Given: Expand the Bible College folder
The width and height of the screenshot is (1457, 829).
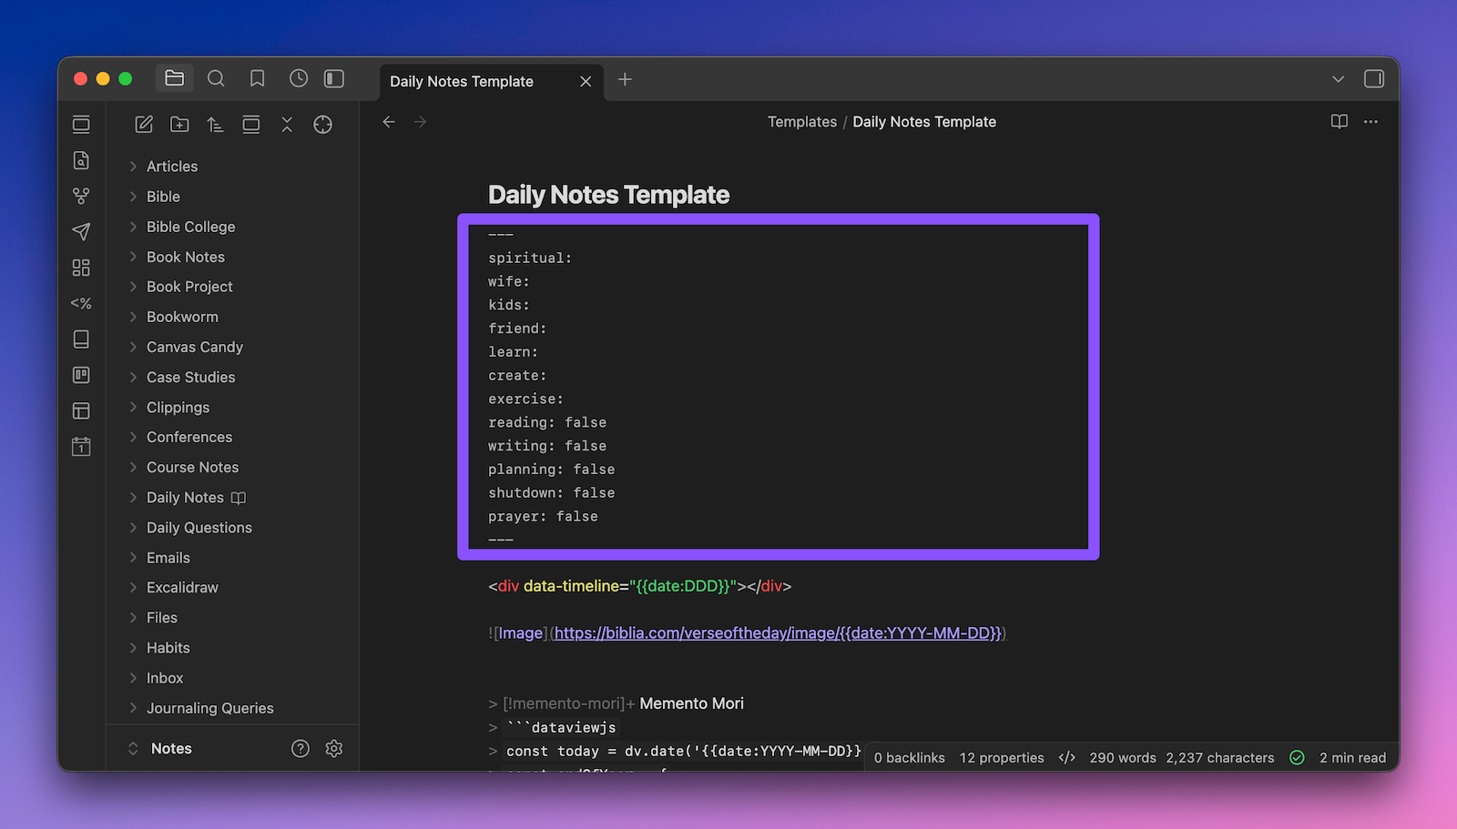Looking at the screenshot, I should click(x=133, y=227).
